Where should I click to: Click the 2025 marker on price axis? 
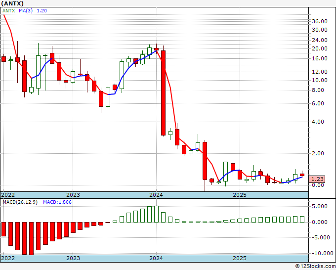(x=240, y=195)
